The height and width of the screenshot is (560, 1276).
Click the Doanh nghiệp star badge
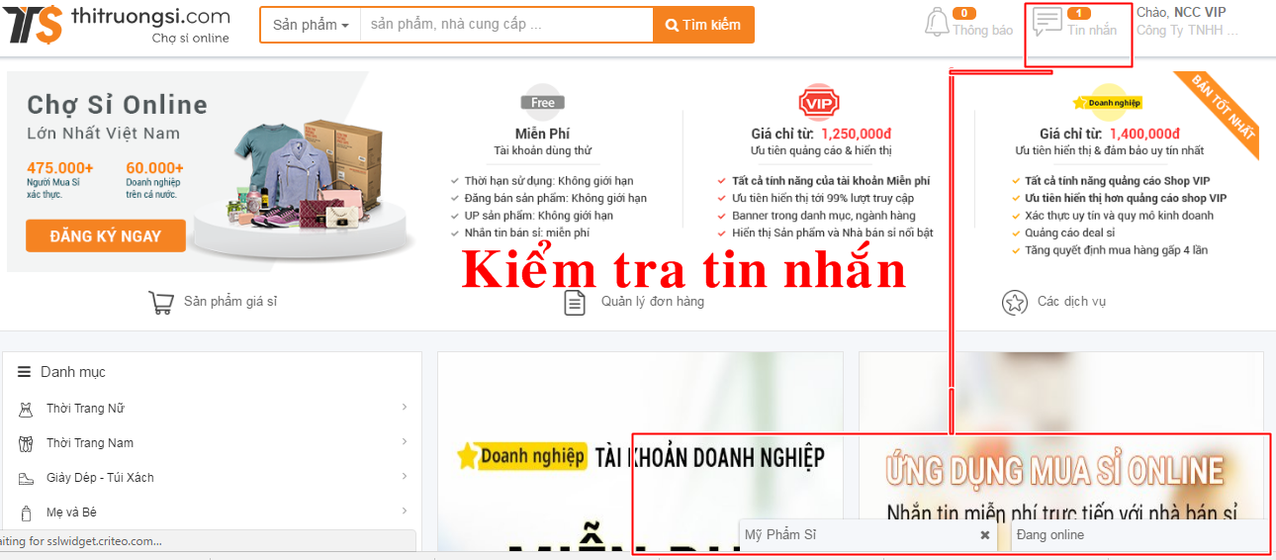click(x=1107, y=103)
